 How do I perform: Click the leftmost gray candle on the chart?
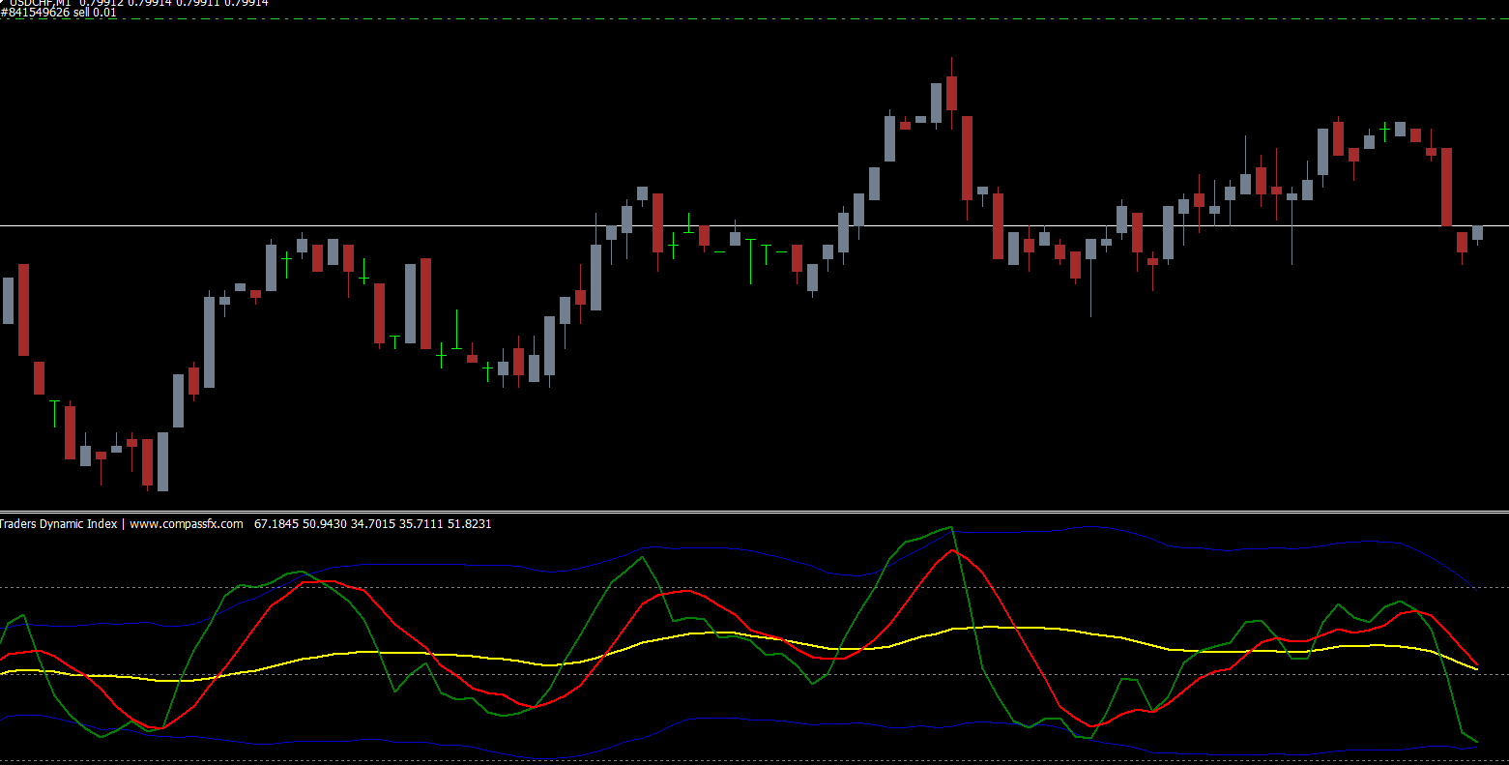click(x=9, y=300)
